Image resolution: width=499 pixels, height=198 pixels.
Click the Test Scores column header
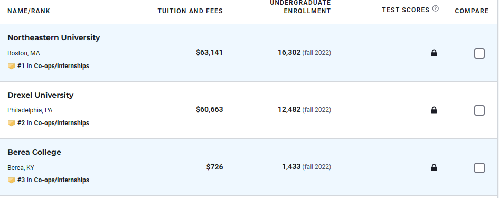[406, 10]
